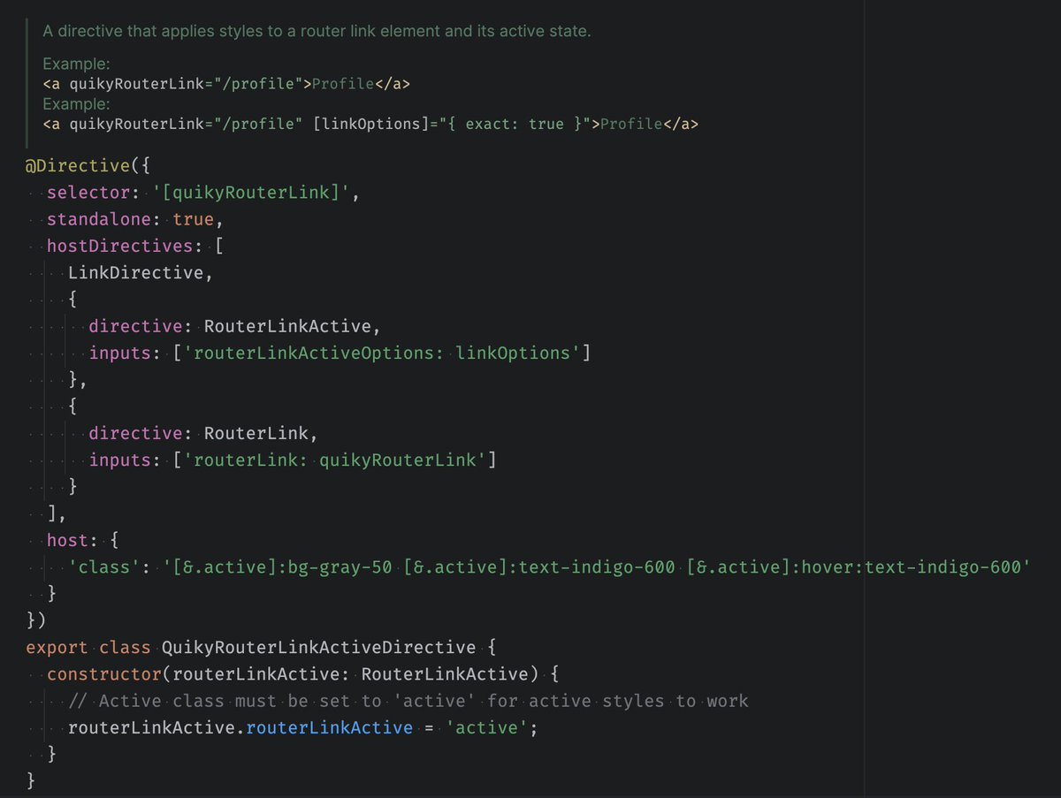
Task: Click the [&.active]:bg-gray-50 class text
Action: click(x=283, y=566)
